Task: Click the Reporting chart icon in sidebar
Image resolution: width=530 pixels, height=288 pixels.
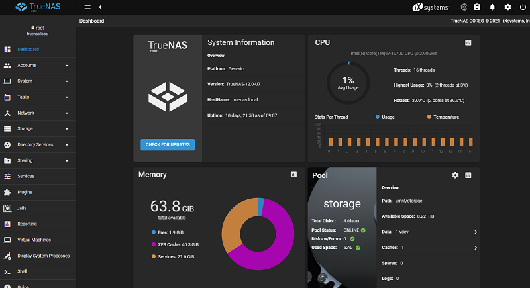Action: [7, 224]
